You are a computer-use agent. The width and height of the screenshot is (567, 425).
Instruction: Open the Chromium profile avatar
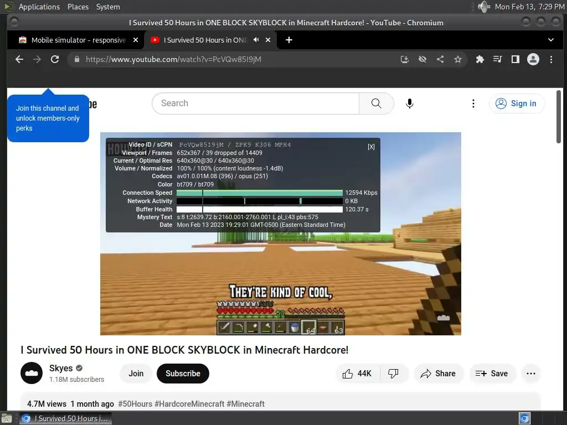click(x=533, y=59)
